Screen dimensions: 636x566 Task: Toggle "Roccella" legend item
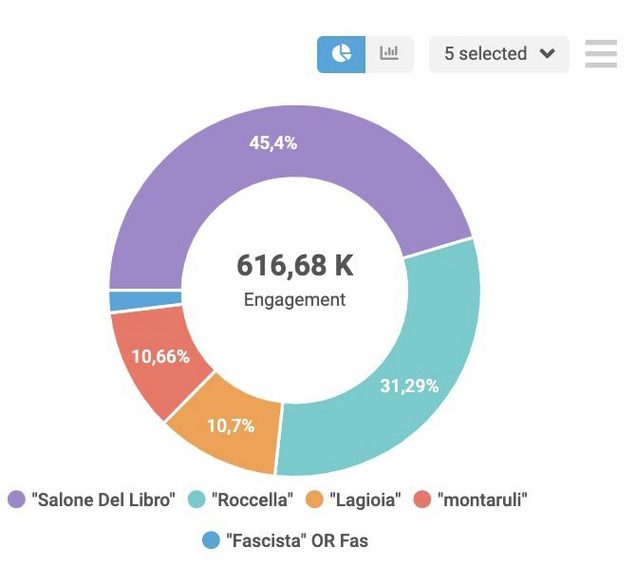[x=252, y=500]
